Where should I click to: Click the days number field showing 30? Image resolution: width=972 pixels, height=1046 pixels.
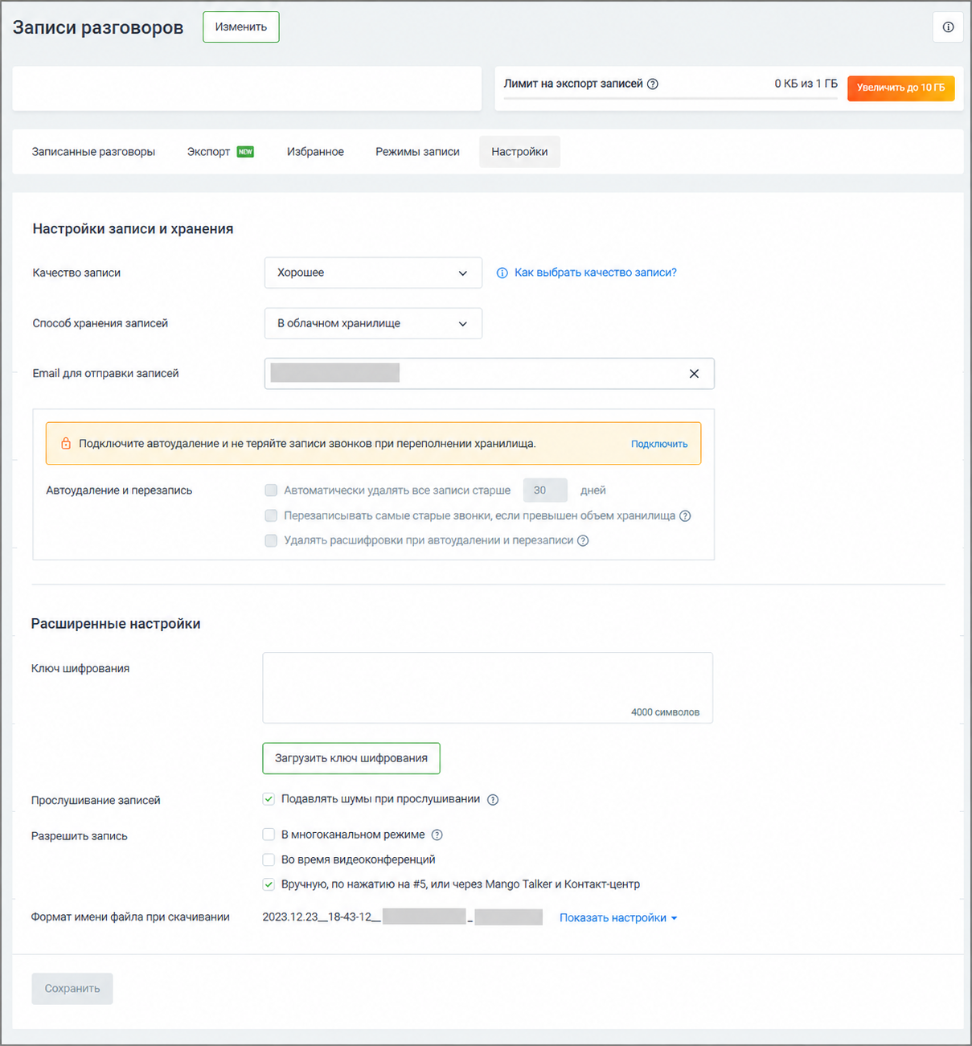(545, 490)
